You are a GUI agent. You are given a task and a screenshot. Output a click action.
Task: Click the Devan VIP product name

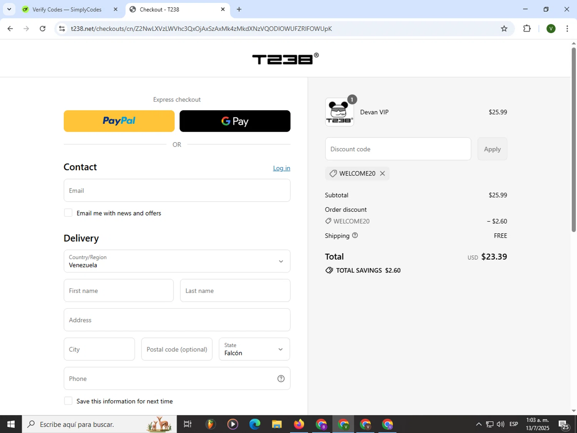click(x=374, y=112)
